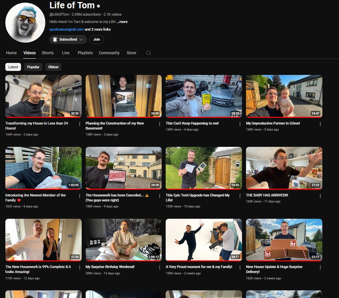
Task: Open options for The Housework has been Canceled
Action: click(160, 196)
